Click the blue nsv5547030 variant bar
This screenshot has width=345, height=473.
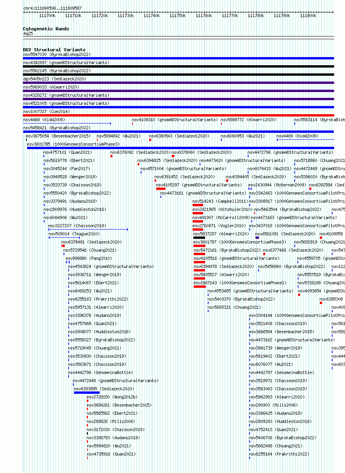point(178,58)
